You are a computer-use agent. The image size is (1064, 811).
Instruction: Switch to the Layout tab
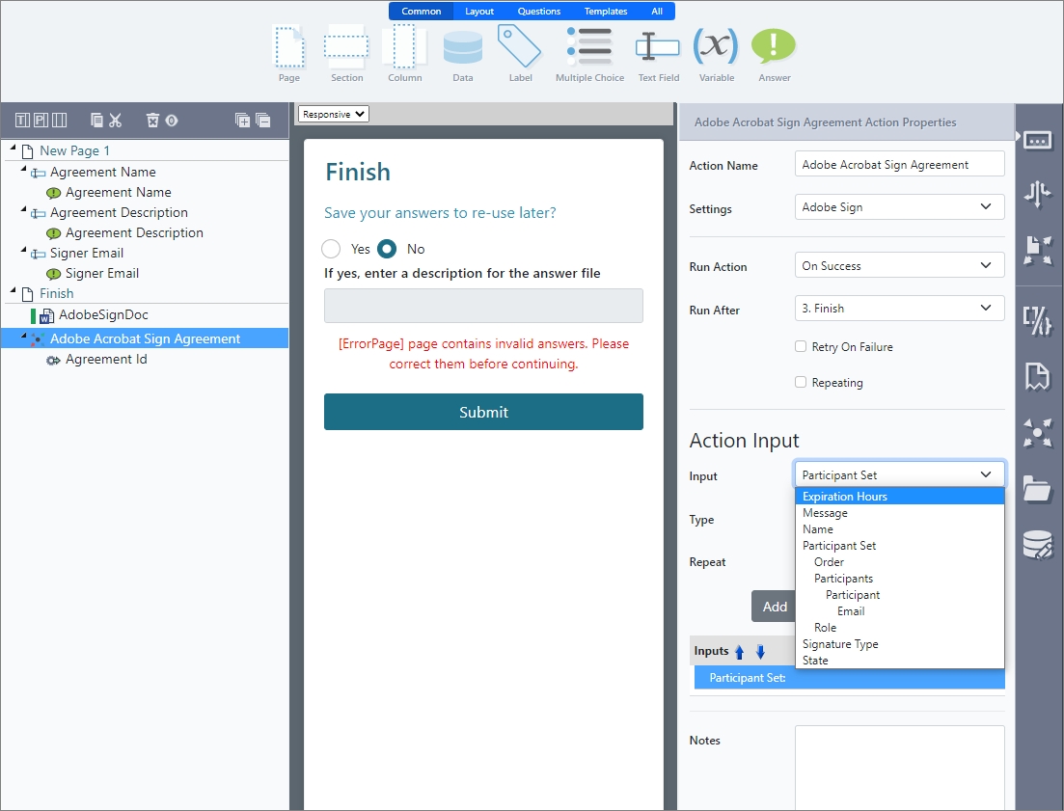click(479, 11)
